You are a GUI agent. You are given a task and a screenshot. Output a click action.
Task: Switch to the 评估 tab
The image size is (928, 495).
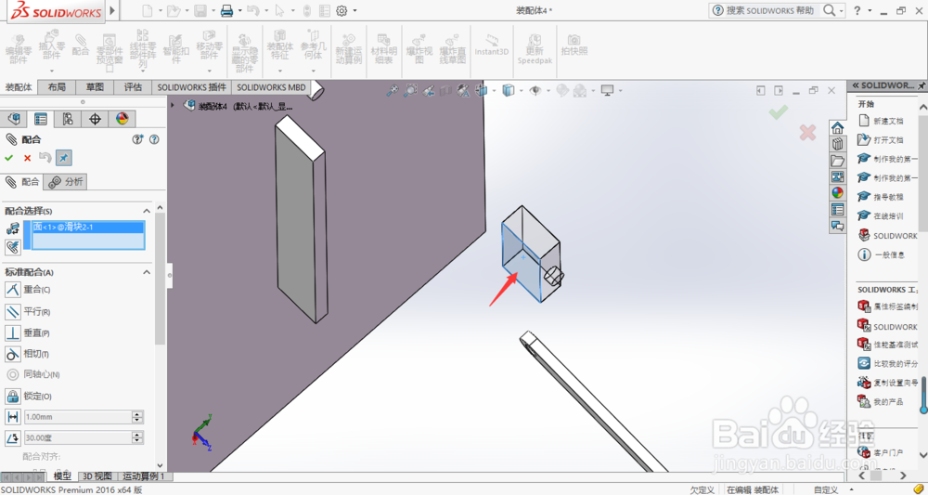click(x=133, y=87)
